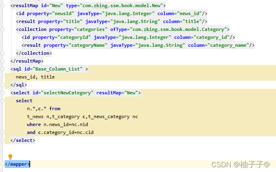Click the "categoryName" property value

coord(88,45)
